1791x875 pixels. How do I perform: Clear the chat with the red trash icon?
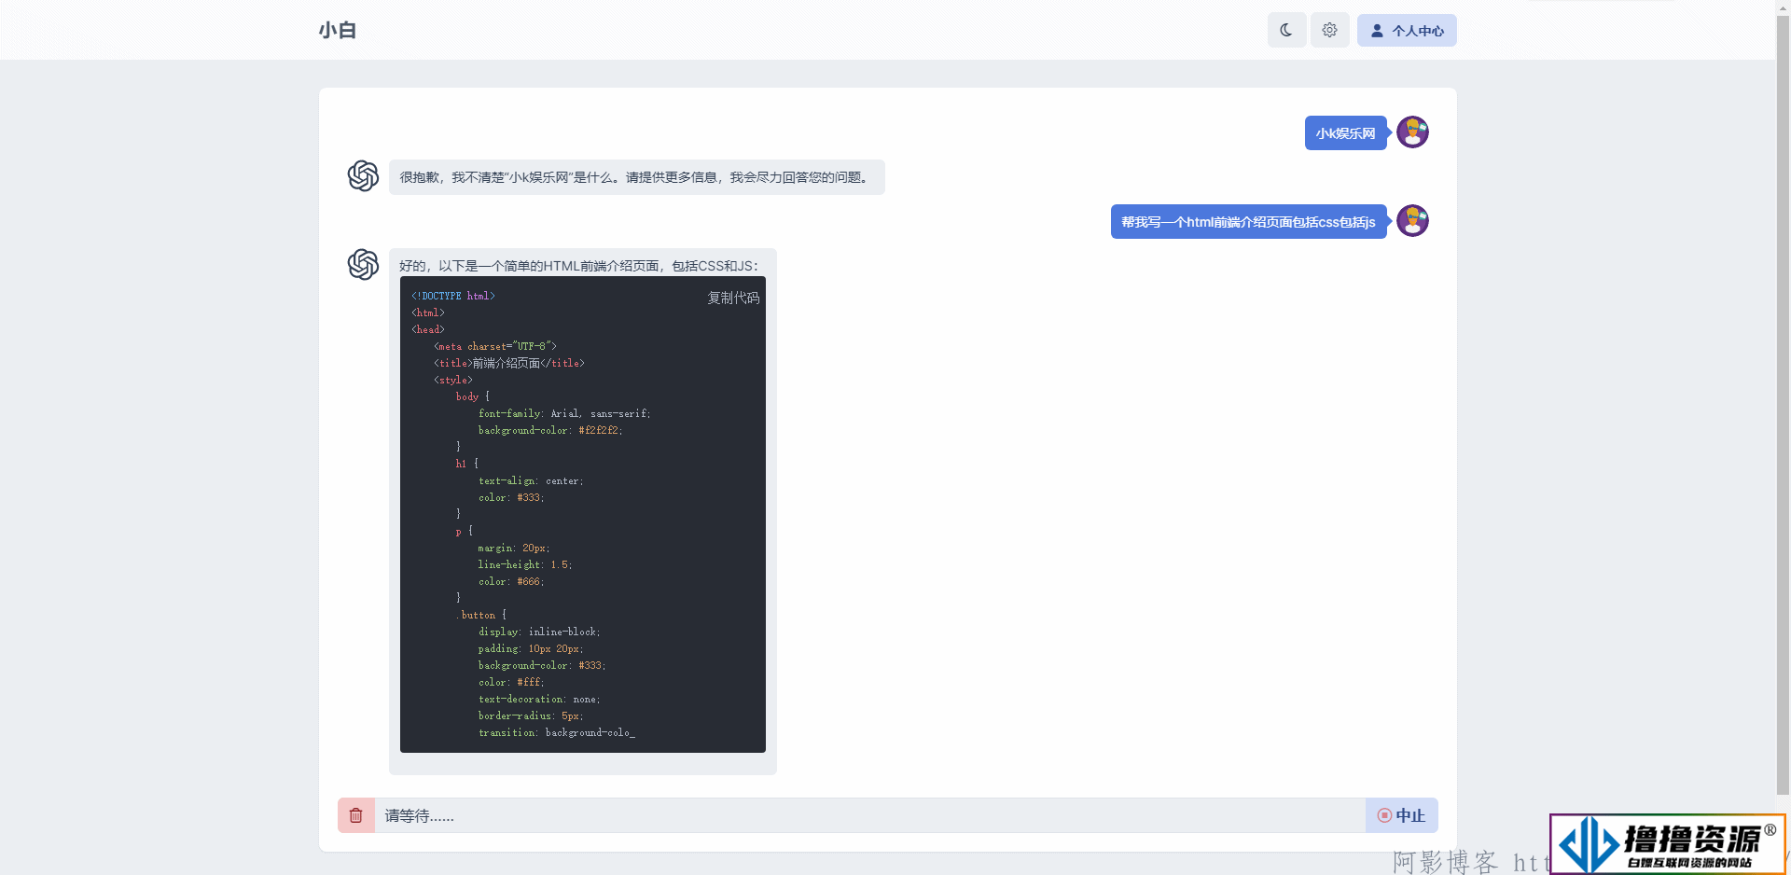[x=355, y=815]
